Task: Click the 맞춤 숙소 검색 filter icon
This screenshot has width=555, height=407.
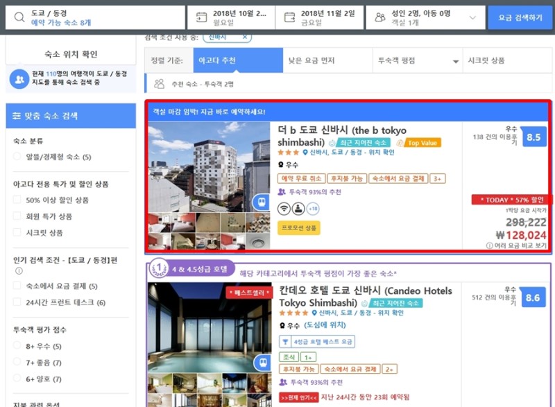Action: [x=17, y=116]
